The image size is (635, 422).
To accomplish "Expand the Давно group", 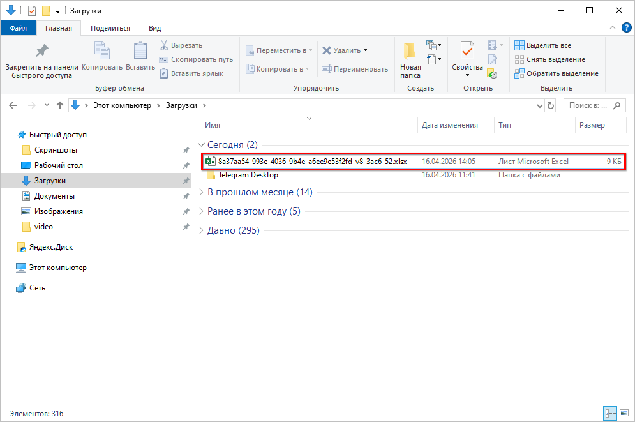I will coord(202,230).
